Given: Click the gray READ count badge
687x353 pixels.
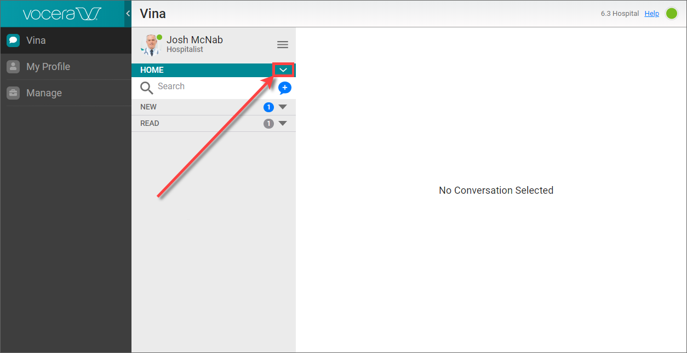Looking at the screenshot, I should [x=268, y=124].
